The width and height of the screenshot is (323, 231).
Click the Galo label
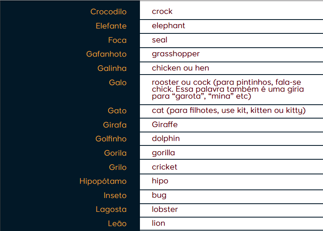(x=118, y=83)
